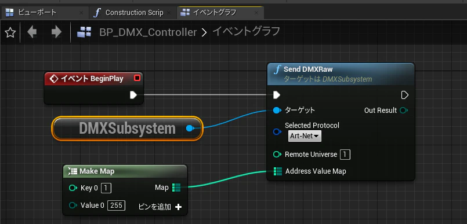Edit the Remote Universe value field
The width and height of the screenshot is (467, 224).
click(345, 155)
